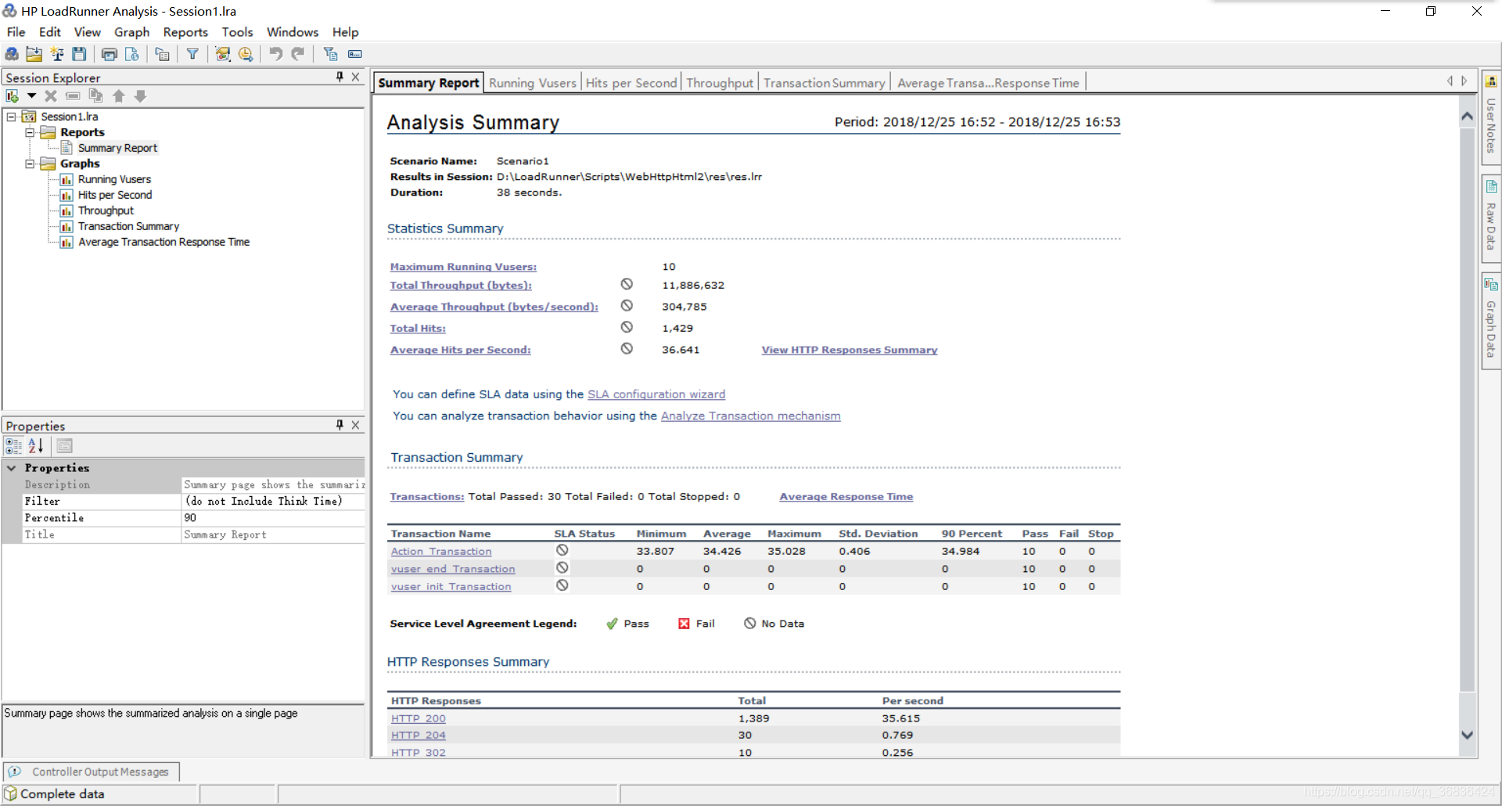Click the clock with arrow toolbar icon
The height and width of the screenshot is (806, 1502).
click(x=246, y=54)
